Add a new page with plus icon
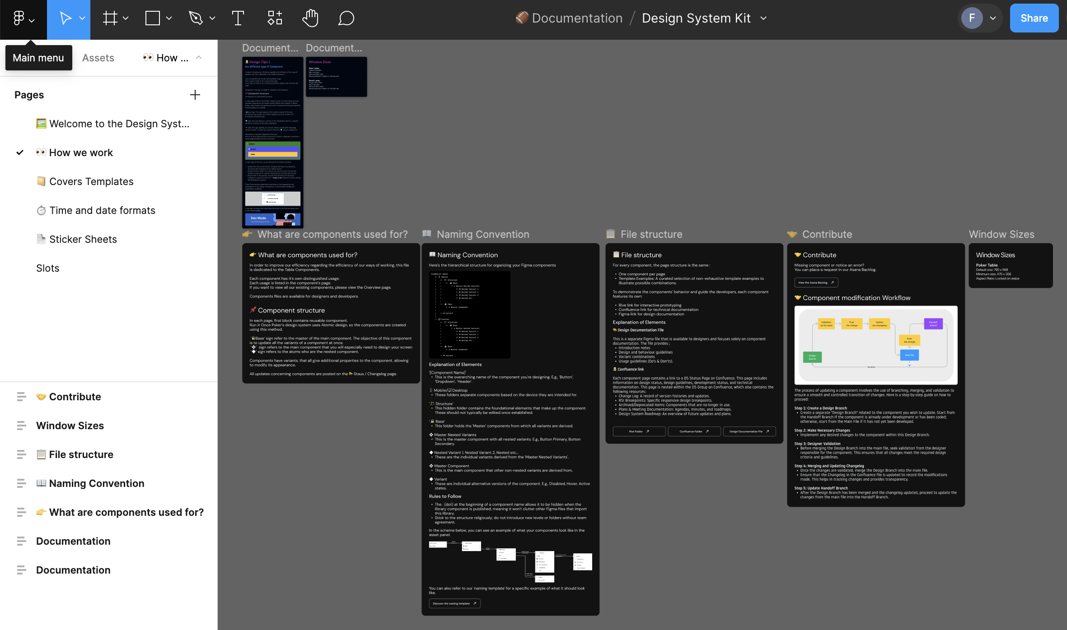This screenshot has width=1067, height=630. pos(195,95)
